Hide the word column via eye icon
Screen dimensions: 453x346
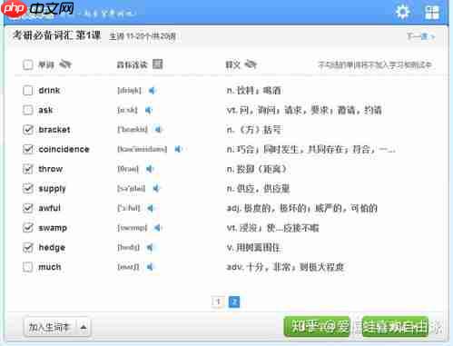click(x=65, y=64)
